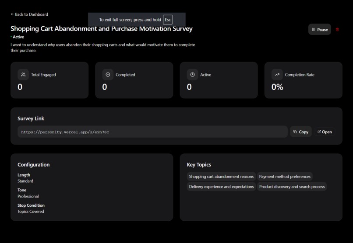Click the Esc key hint in fullscreen banner
This screenshot has height=243, width=353.
168,20
